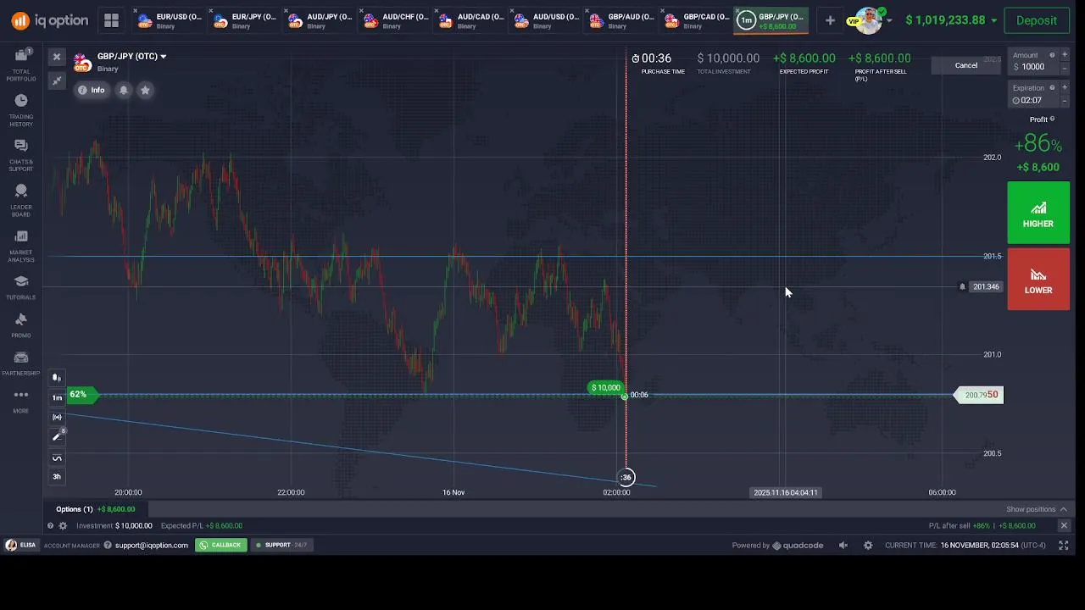Image resolution: width=1085 pixels, height=610 pixels.
Task: Decrease the amount with the minus stepper
Action: click(1065, 68)
